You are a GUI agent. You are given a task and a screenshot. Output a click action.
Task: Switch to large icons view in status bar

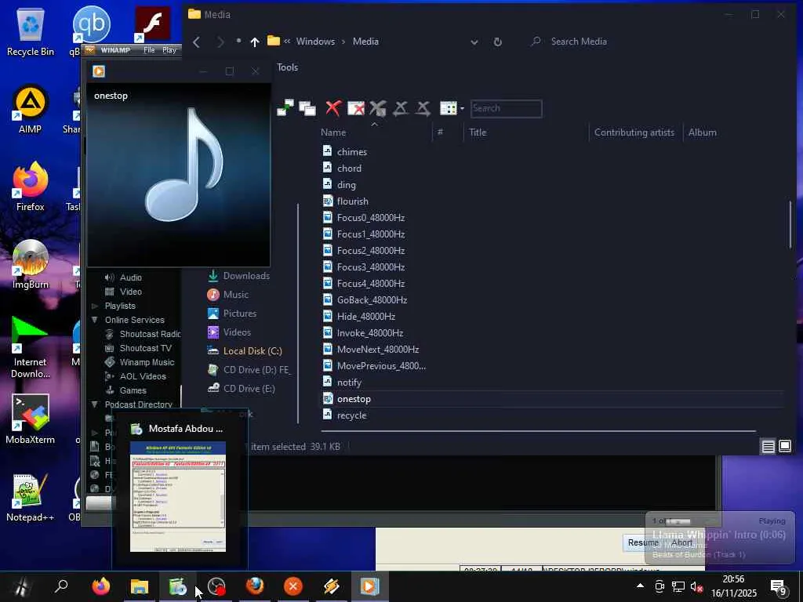[x=785, y=446]
